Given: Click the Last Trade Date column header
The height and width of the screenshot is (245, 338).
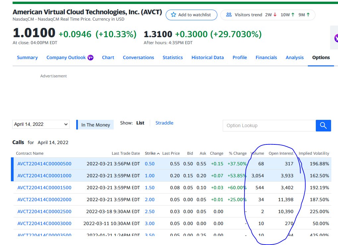Looking at the screenshot, I should [x=126, y=153].
